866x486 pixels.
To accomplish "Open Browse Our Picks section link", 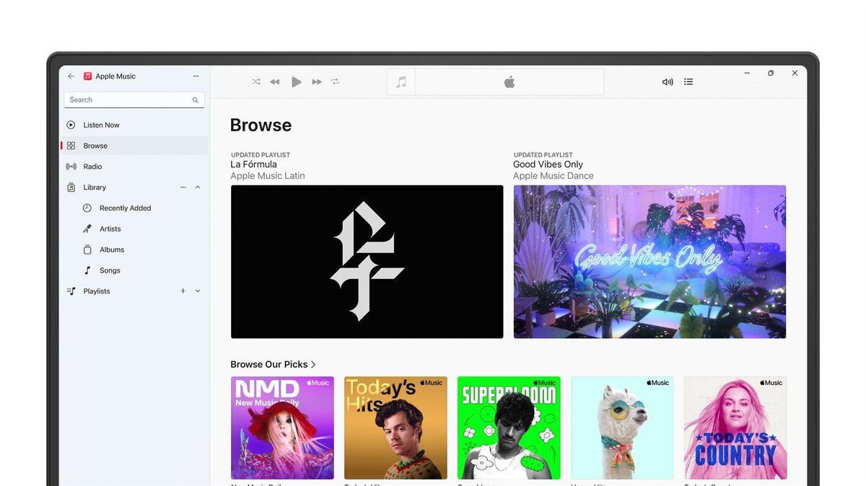I will click(274, 364).
